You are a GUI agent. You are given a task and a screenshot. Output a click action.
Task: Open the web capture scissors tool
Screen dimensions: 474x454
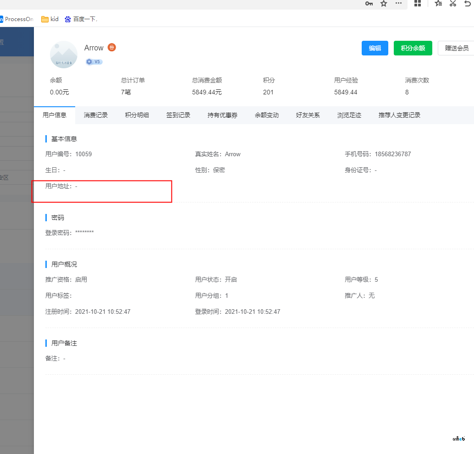pyautogui.click(x=452, y=4)
